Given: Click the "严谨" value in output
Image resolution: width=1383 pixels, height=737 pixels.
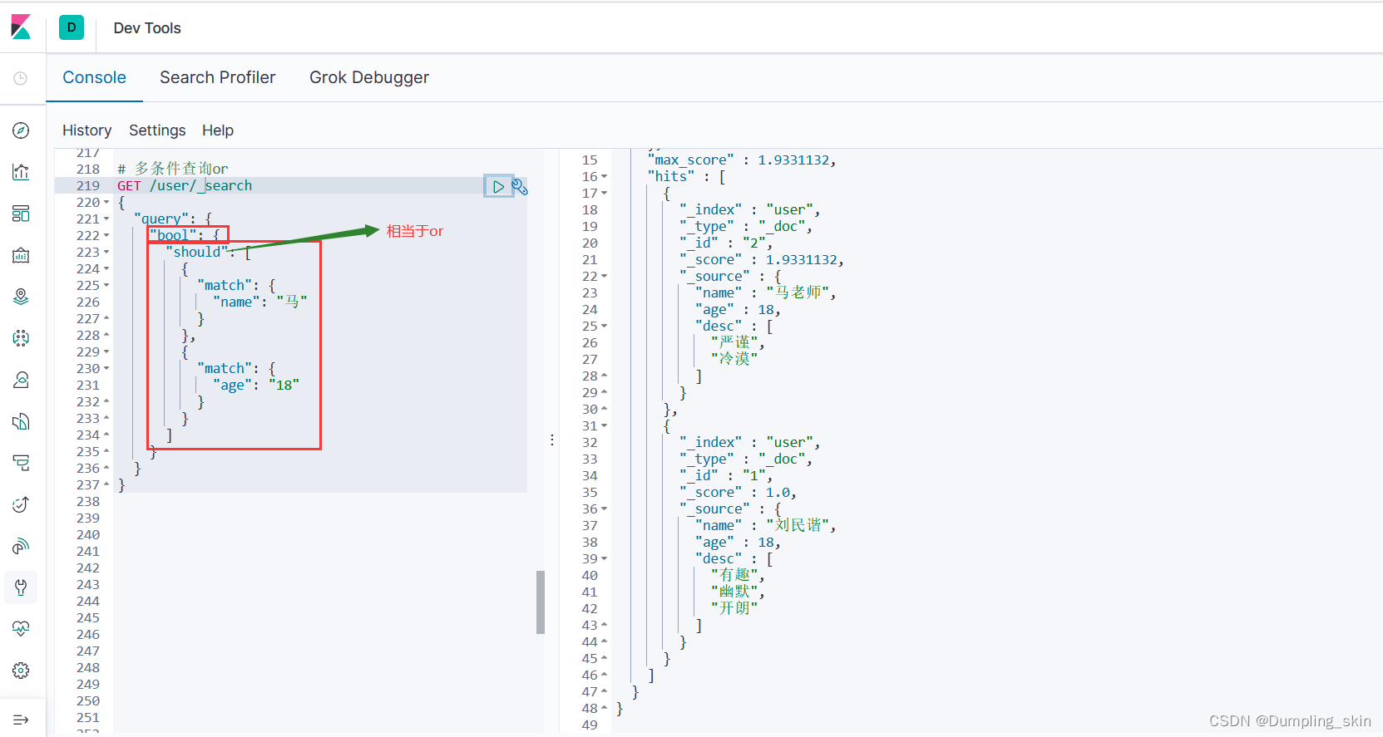Looking at the screenshot, I should pyautogui.click(x=734, y=342).
